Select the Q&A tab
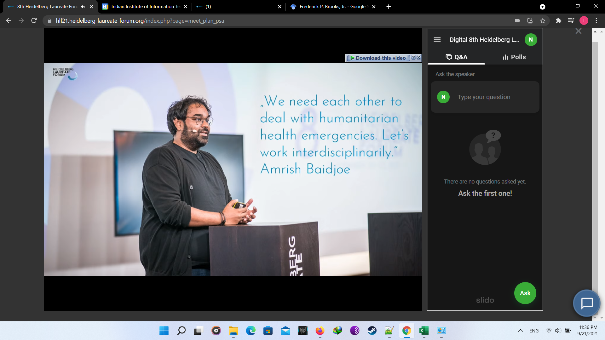The height and width of the screenshot is (340, 605). [456, 57]
